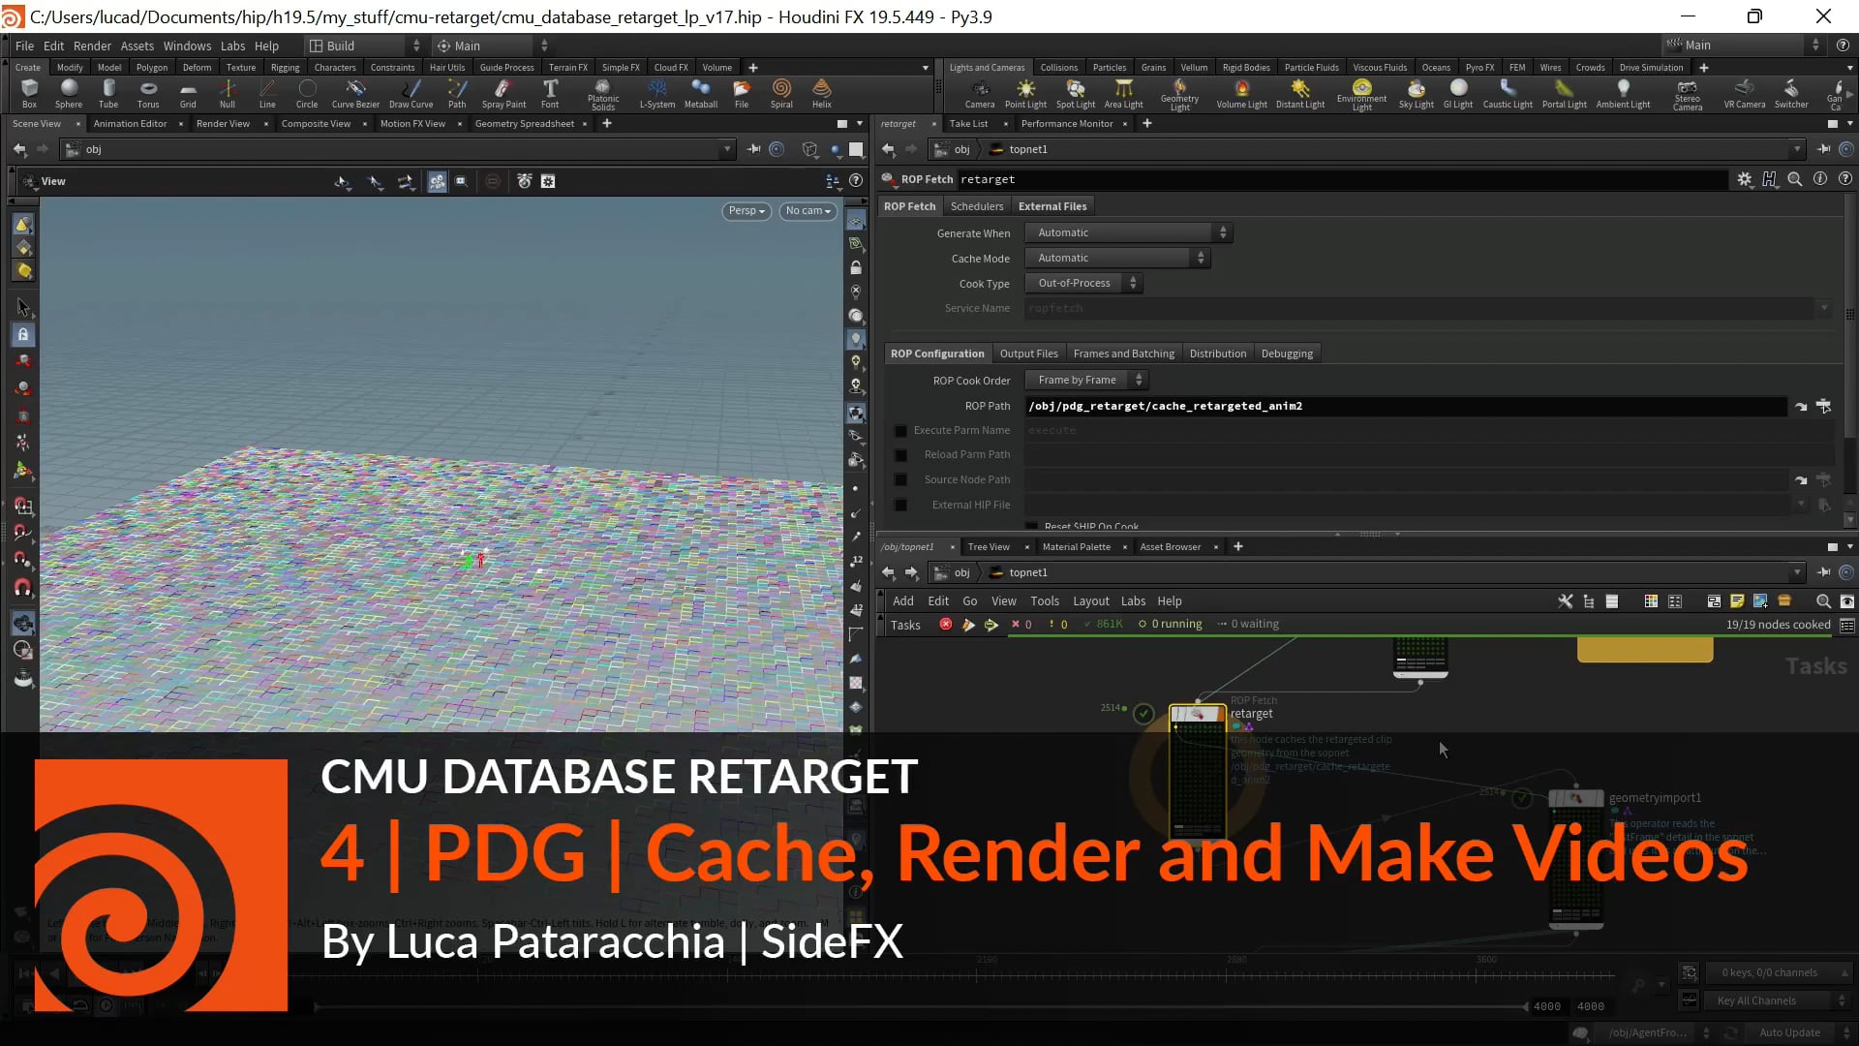Open the Render menu
The height and width of the screenshot is (1046, 1859).
(x=92, y=46)
